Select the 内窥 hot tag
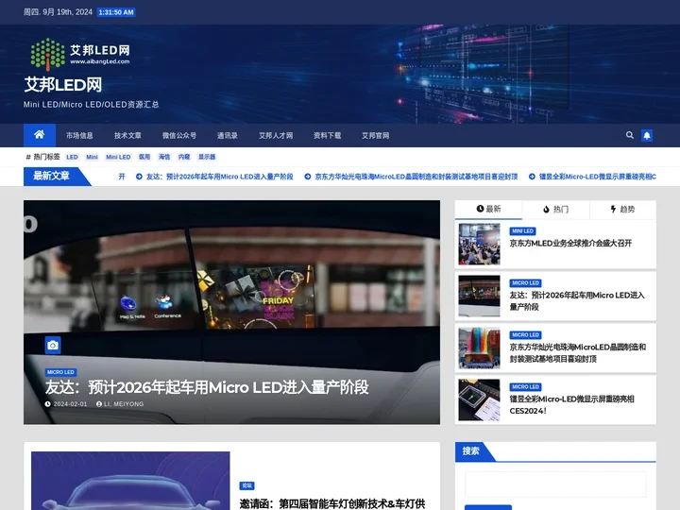Image resolution: width=680 pixels, height=510 pixels. pyautogui.click(x=184, y=157)
